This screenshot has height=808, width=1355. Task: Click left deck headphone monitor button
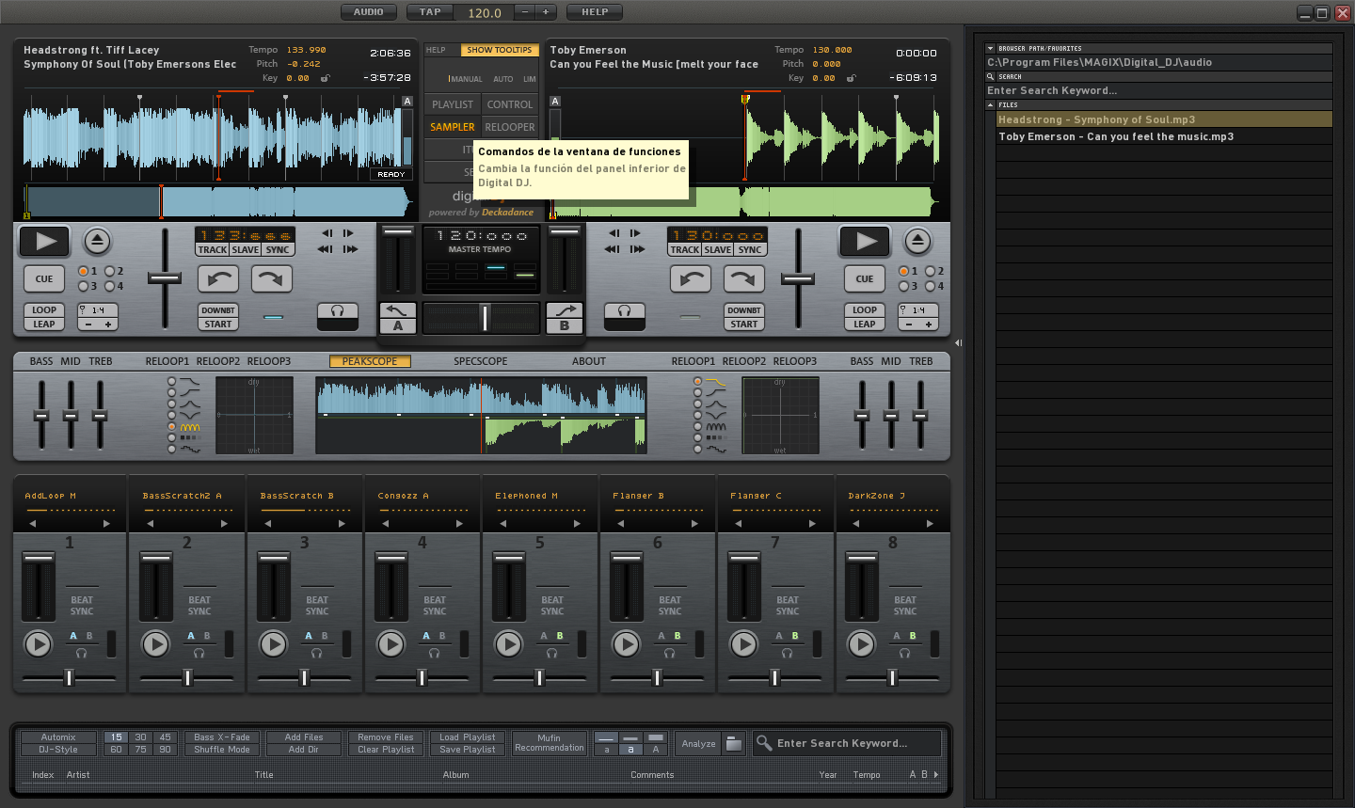click(338, 311)
